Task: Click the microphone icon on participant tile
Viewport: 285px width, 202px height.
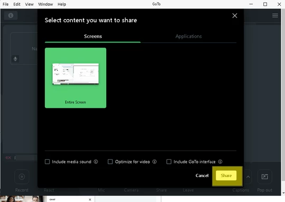Action: click(15, 59)
